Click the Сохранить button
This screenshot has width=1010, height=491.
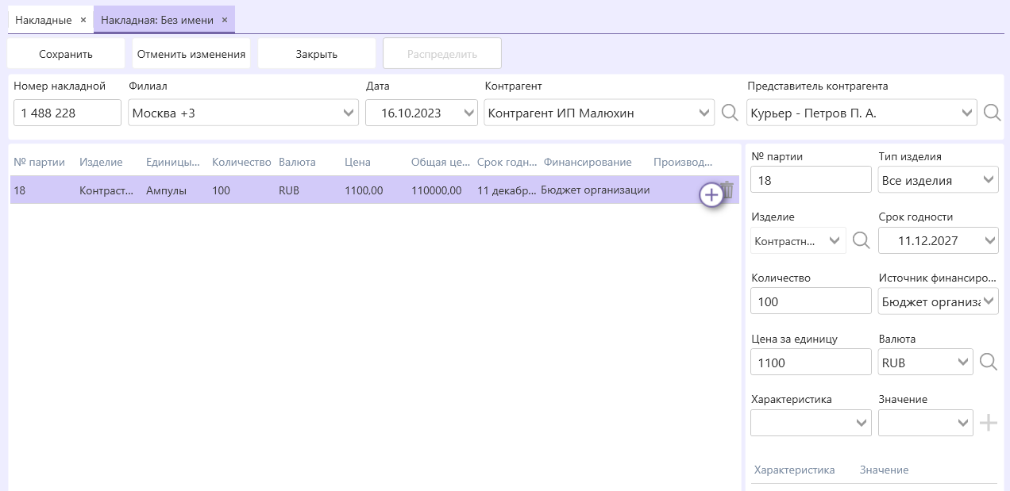tap(66, 54)
